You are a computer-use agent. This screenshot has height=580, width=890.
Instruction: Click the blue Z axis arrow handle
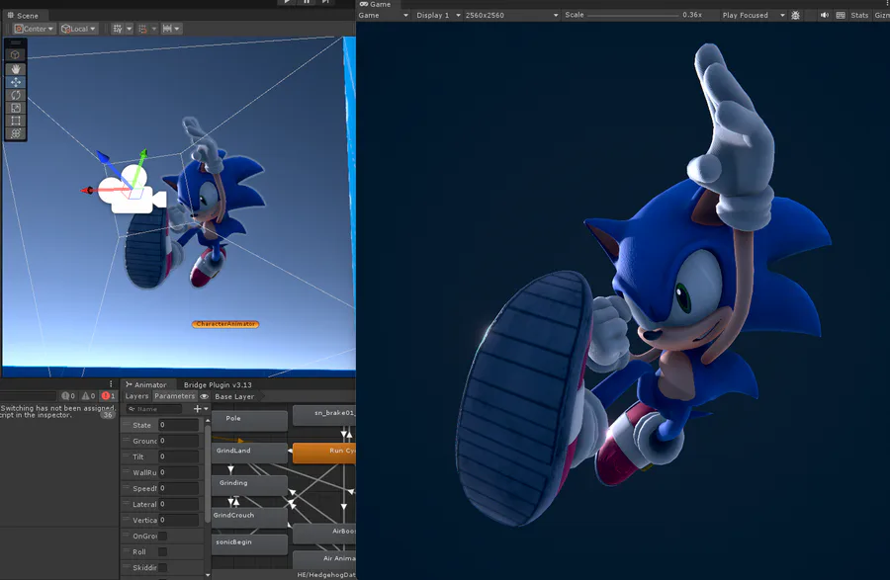102,156
